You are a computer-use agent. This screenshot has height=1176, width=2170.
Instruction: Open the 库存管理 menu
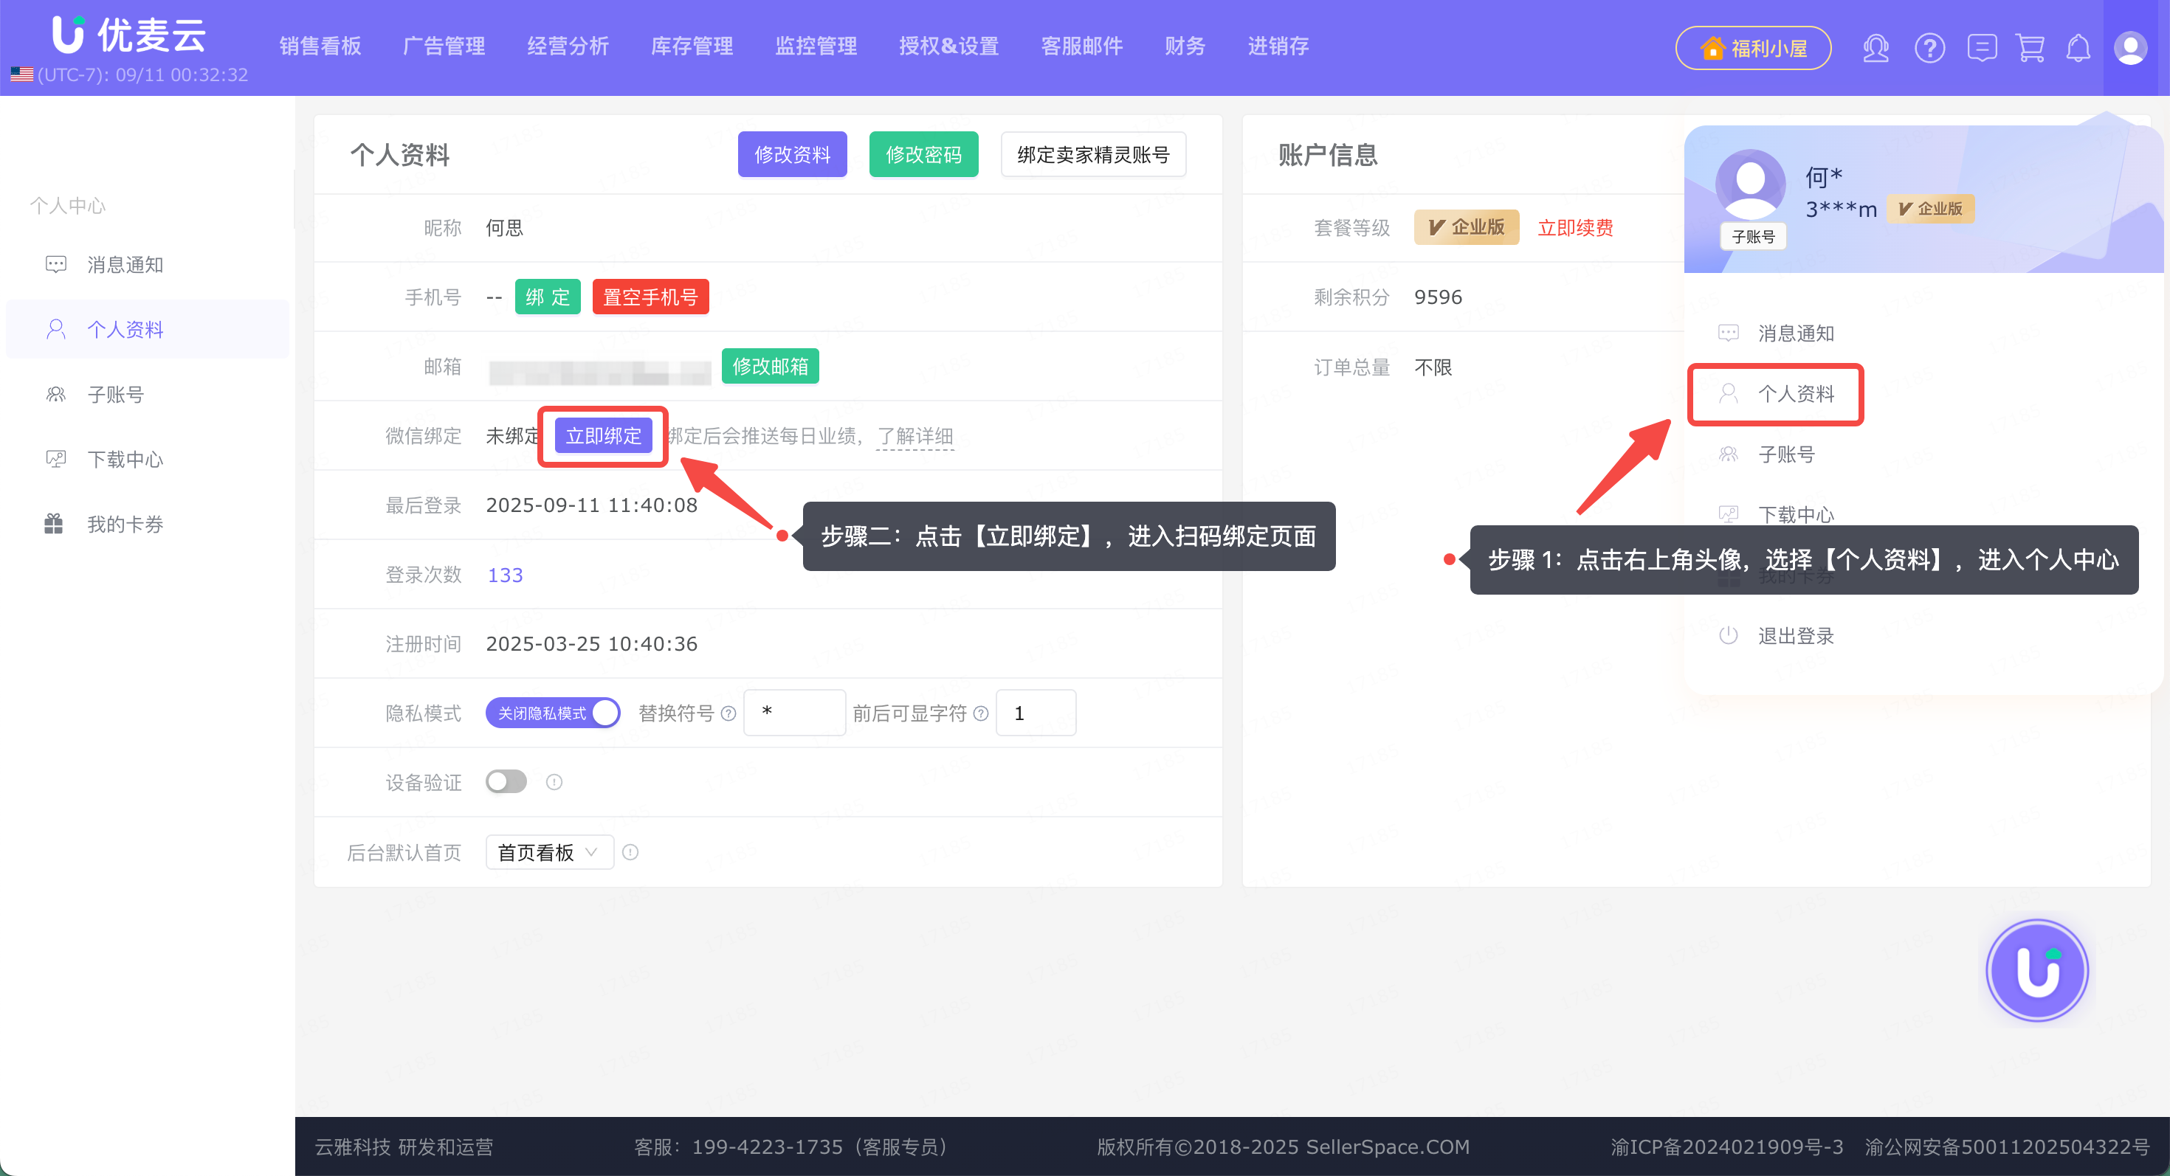coord(692,46)
